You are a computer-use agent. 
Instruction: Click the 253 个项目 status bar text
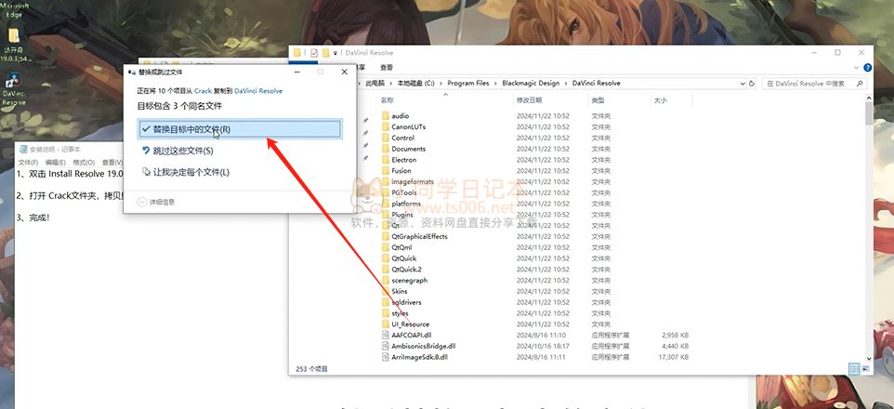(x=312, y=369)
